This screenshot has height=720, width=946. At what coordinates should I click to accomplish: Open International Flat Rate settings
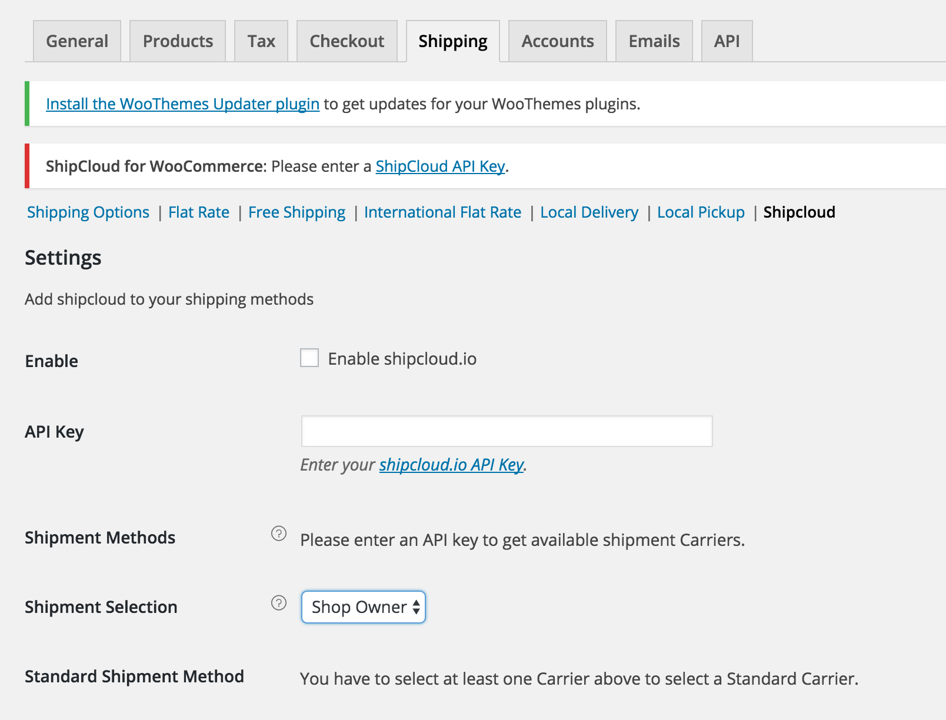(443, 212)
